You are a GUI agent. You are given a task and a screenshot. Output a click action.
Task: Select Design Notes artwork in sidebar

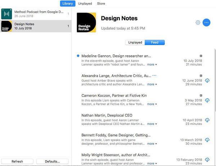pos(6,26)
